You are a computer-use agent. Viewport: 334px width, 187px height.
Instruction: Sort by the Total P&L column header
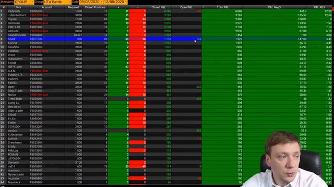pos(223,7)
